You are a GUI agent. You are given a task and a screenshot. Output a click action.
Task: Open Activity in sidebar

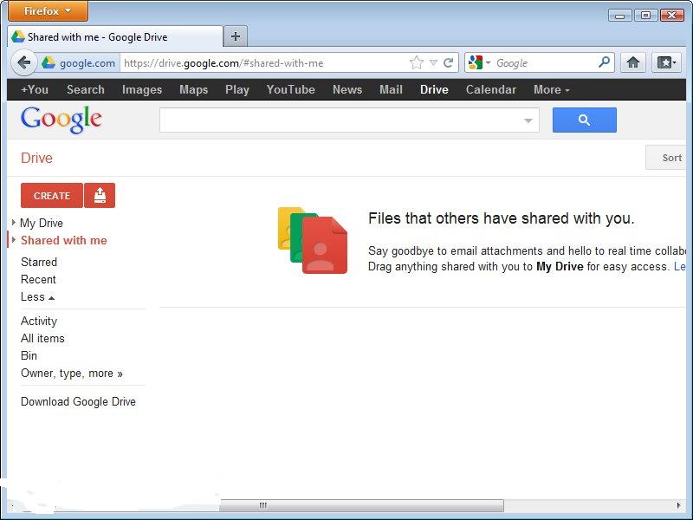[39, 321]
